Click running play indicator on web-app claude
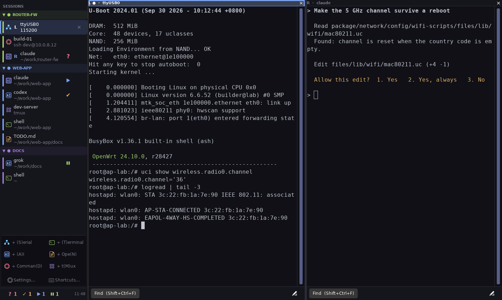 pos(68,81)
